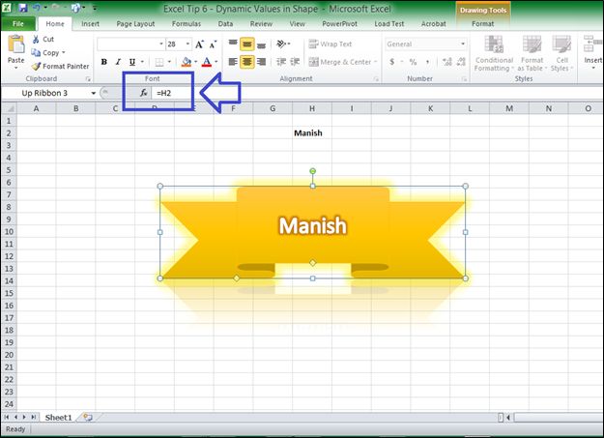Open Merge & Center dropdown arrow
This screenshot has width=604, height=438.
(375, 62)
